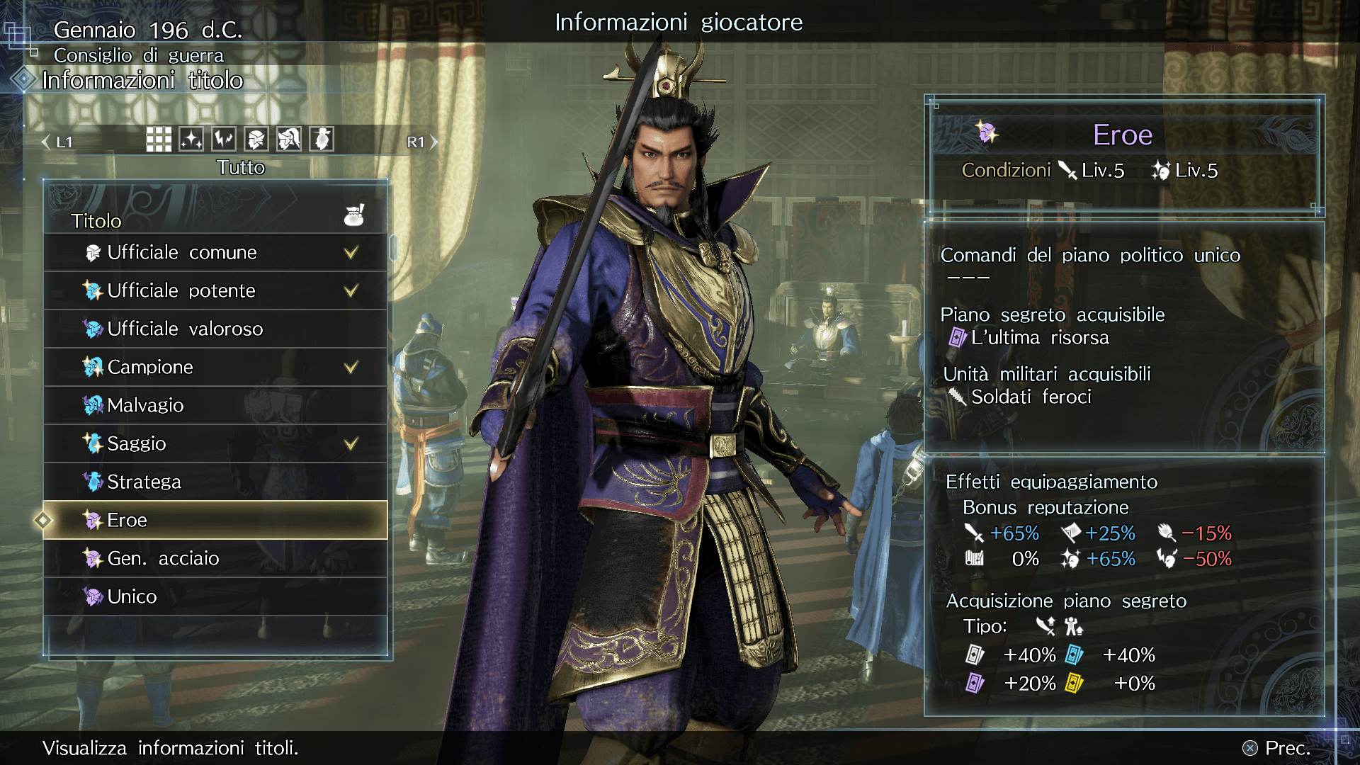The height and width of the screenshot is (765, 1360).
Task: Select the plumed helmet officer filter icon
Action: point(289,140)
